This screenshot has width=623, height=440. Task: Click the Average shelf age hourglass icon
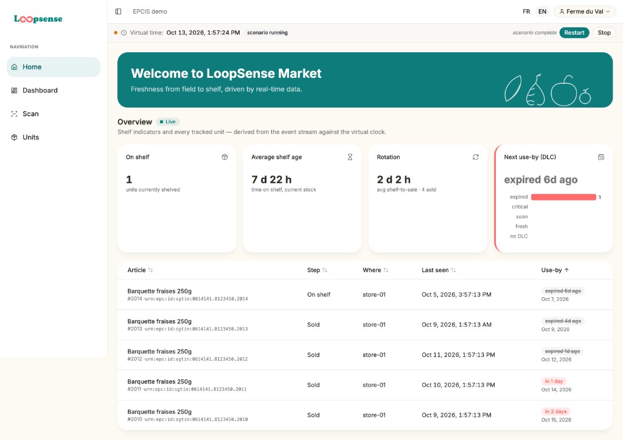(350, 157)
